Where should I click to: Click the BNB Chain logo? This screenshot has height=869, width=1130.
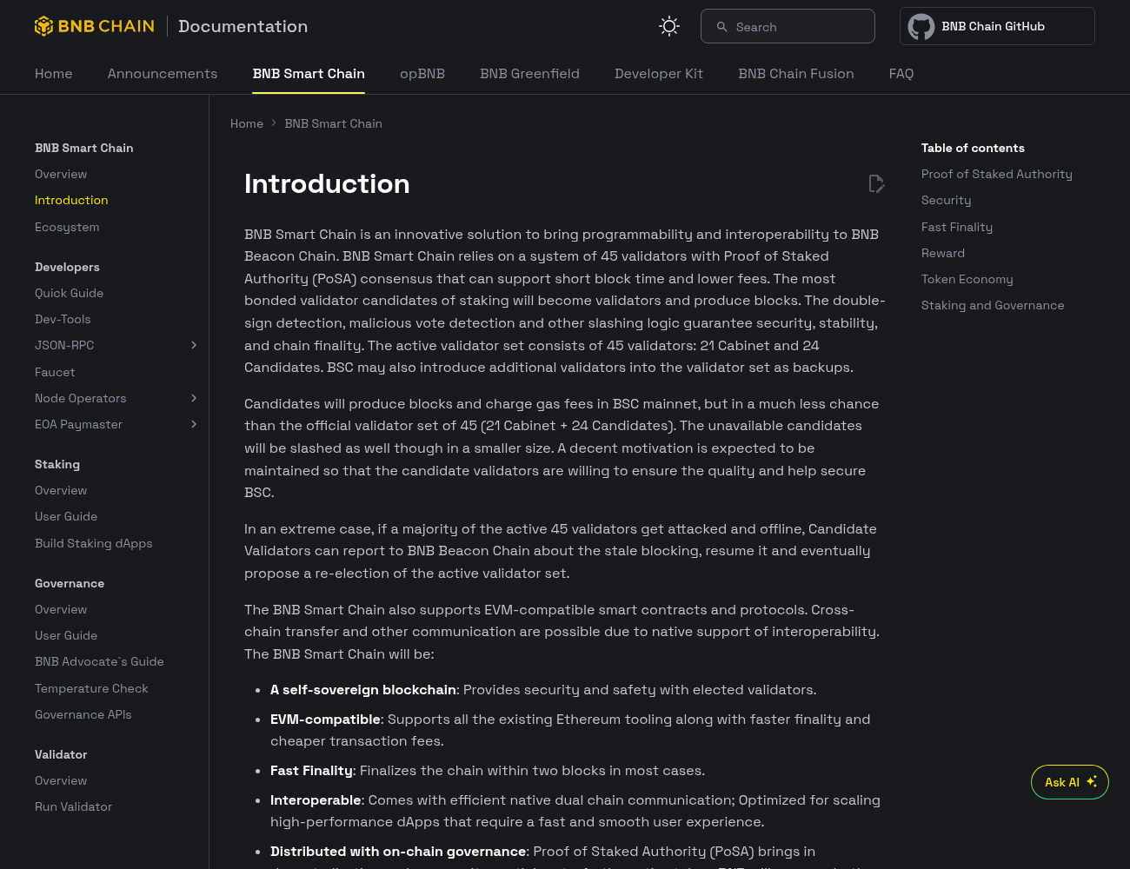pyautogui.click(x=95, y=26)
